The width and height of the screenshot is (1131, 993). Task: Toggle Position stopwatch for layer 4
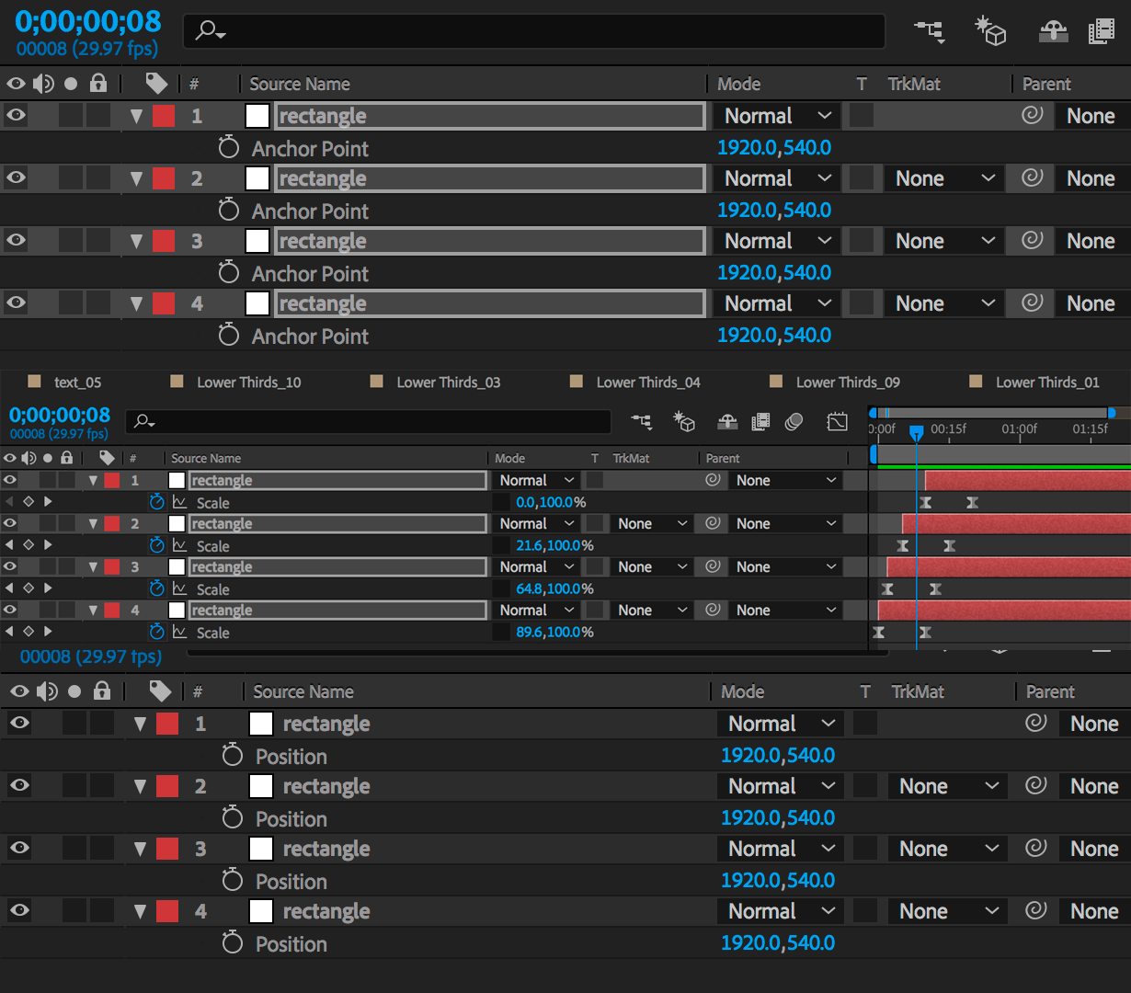233,942
